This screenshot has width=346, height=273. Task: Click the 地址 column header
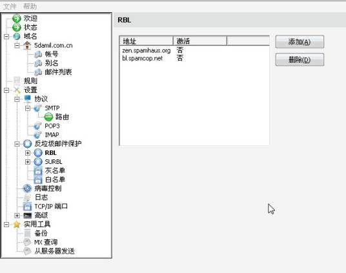coord(147,41)
